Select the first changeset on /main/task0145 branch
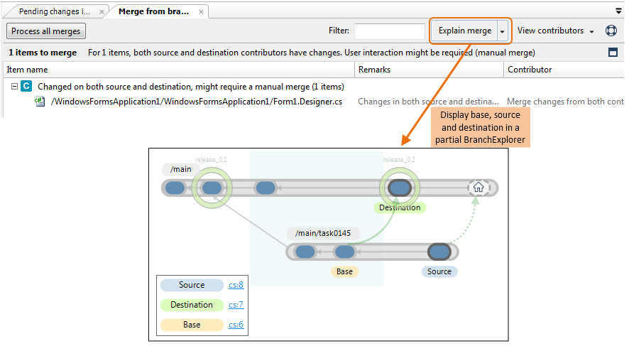Viewport: 629px width, 346px height. [305, 252]
